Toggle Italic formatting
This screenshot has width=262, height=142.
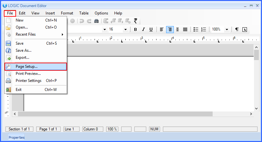pos(143,30)
